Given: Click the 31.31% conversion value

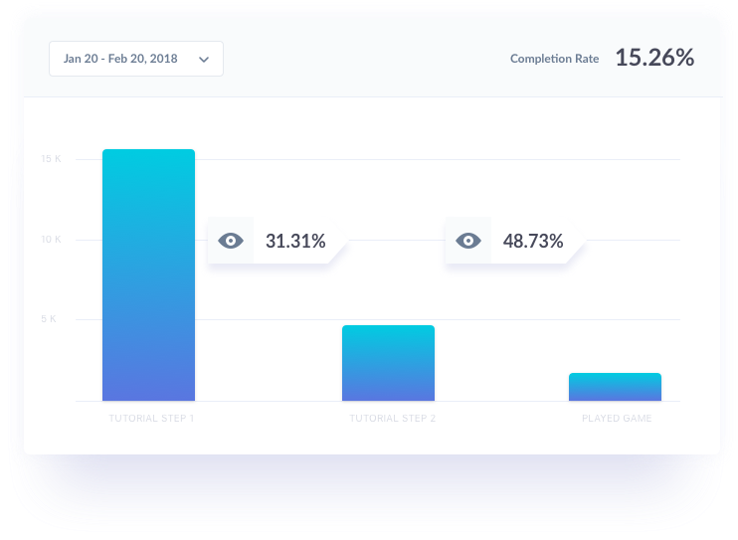Looking at the screenshot, I should click(295, 241).
